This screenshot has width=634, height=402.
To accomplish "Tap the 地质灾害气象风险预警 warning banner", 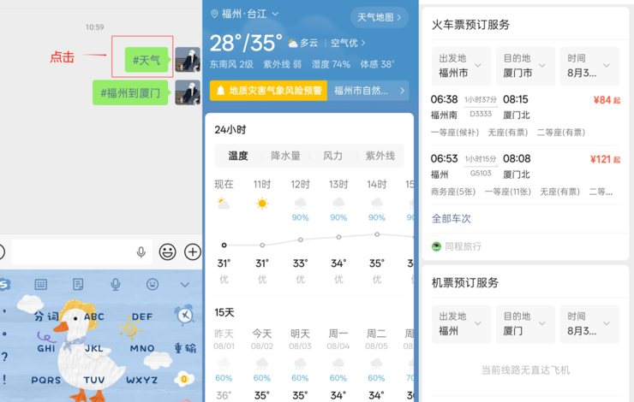I will click(268, 91).
